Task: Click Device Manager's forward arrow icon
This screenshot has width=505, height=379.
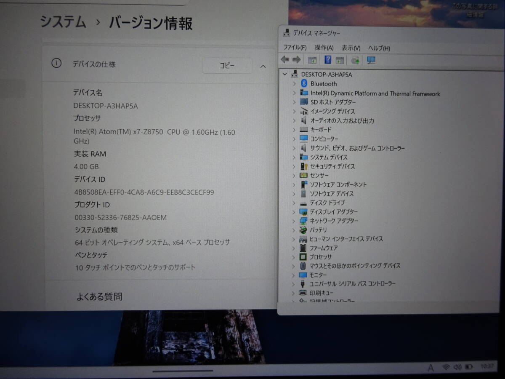Action: pyautogui.click(x=296, y=60)
